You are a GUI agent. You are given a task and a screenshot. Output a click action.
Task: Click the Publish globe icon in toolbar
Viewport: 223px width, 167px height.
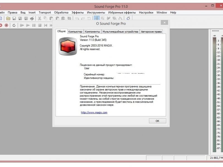tap(32, 18)
